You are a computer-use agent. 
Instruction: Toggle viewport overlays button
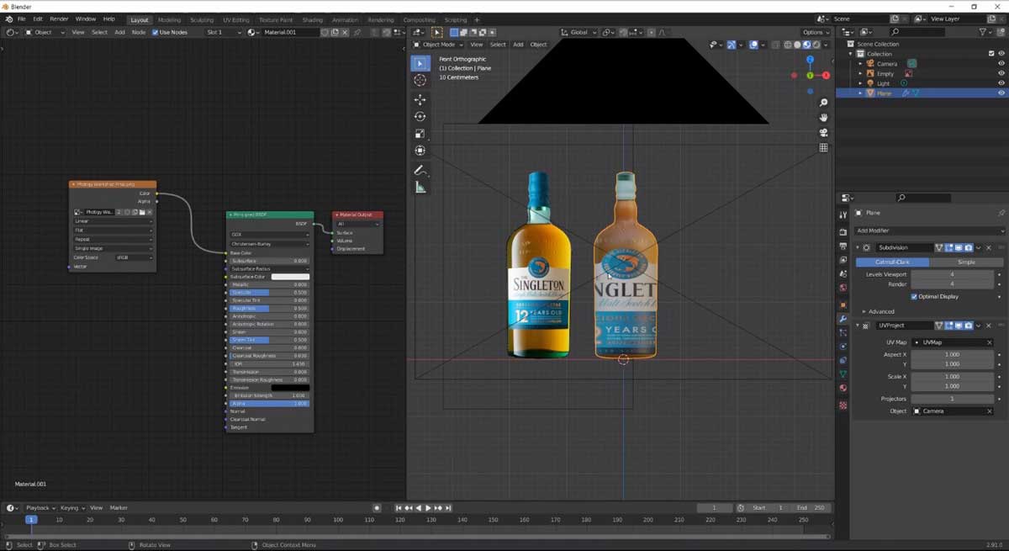(753, 45)
